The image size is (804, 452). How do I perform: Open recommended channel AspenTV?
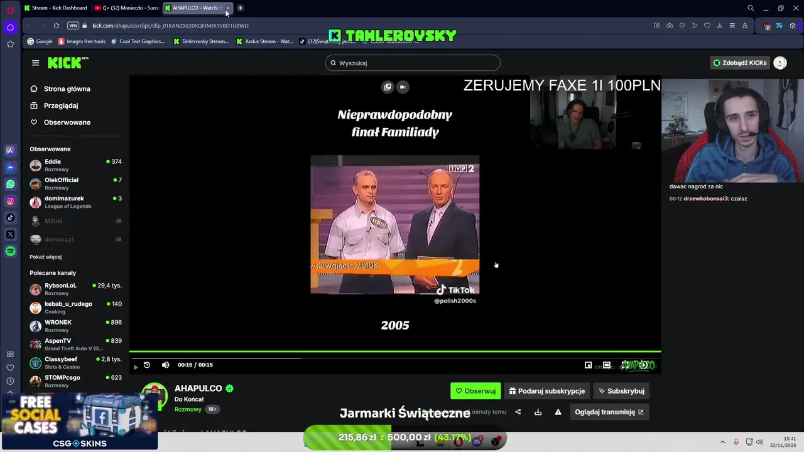75,344
